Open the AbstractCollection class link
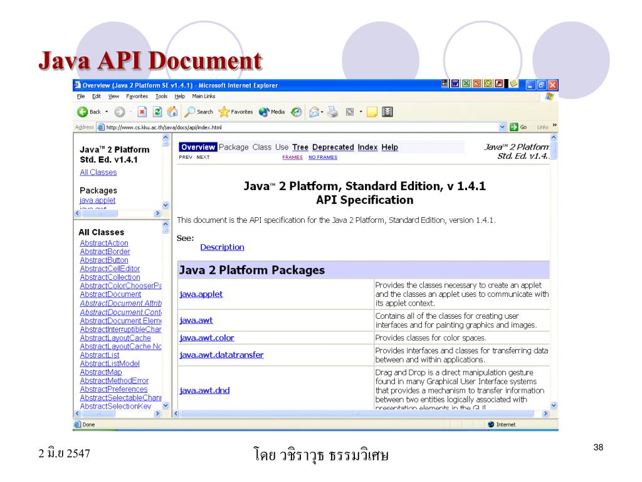The width and height of the screenshot is (642, 482). point(110,277)
